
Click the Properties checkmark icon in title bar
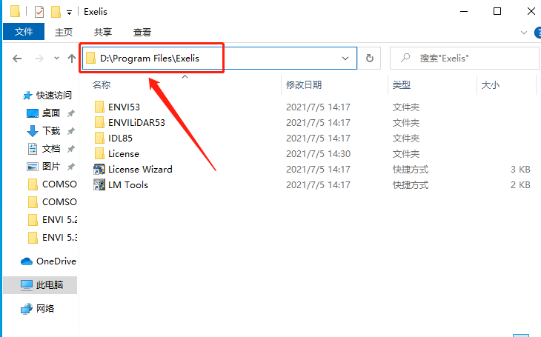[39, 12]
